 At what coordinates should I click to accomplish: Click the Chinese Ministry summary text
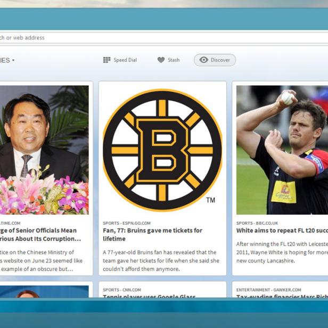(41, 261)
